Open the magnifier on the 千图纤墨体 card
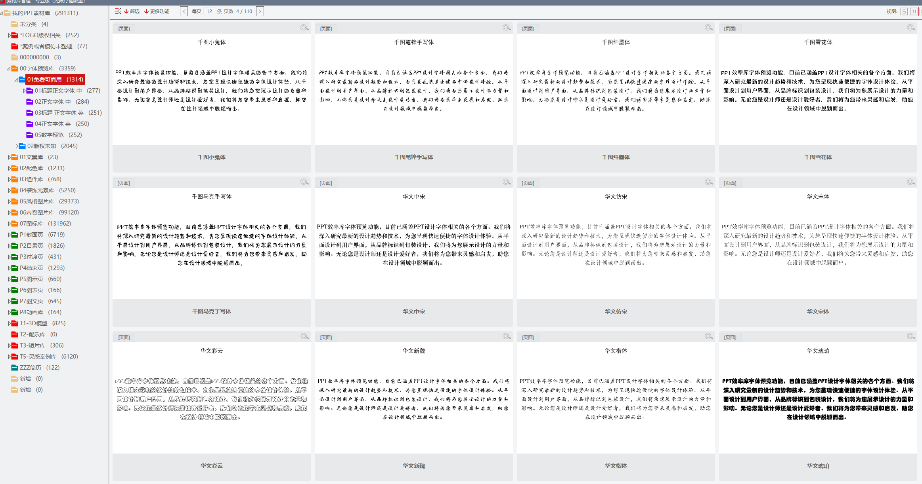This screenshot has height=484, width=922. click(709, 28)
